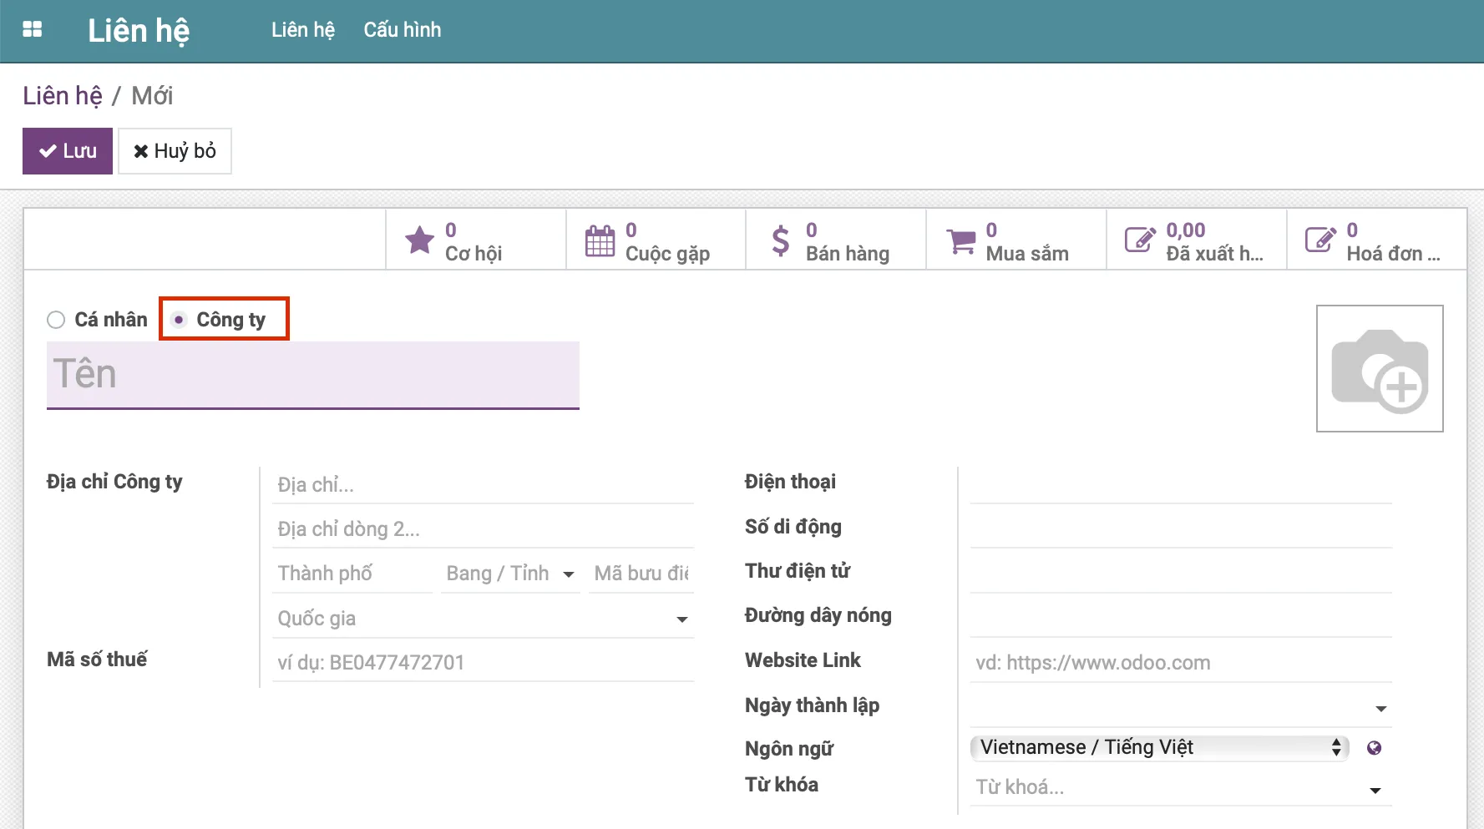The image size is (1484, 829).
Task: Open the Ngôn ngữ language selector
Action: point(1160,747)
